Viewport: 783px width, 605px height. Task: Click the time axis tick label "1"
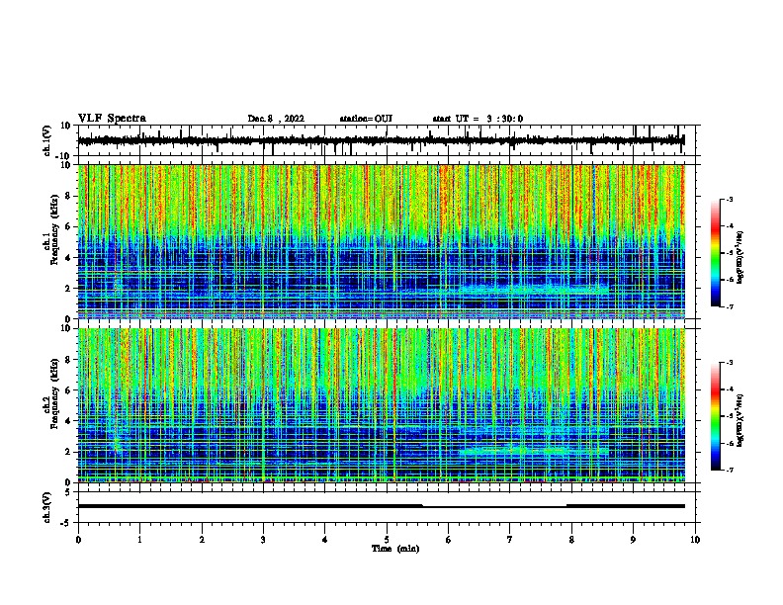(139, 540)
